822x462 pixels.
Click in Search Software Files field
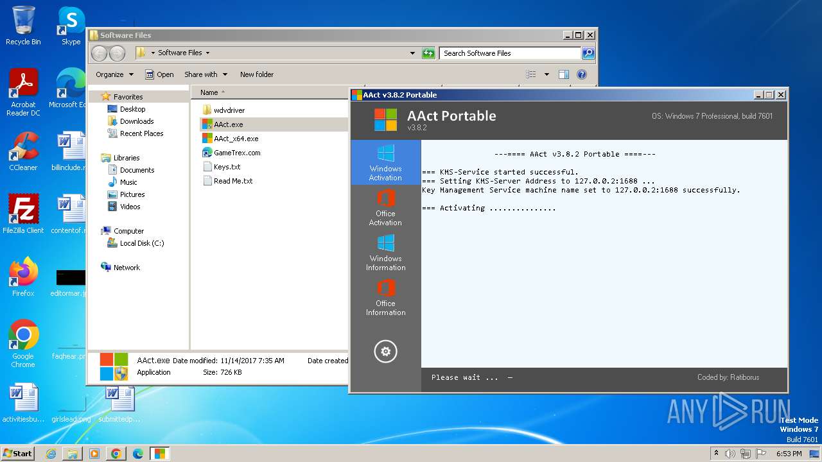point(511,53)
